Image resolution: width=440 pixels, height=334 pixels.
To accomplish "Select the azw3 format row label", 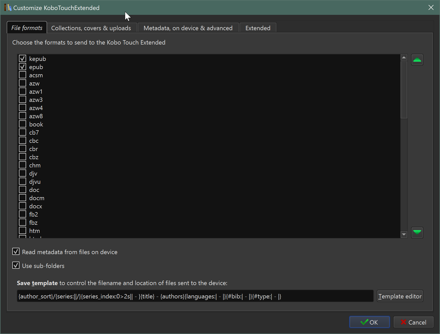I will [x=36, y=100].
